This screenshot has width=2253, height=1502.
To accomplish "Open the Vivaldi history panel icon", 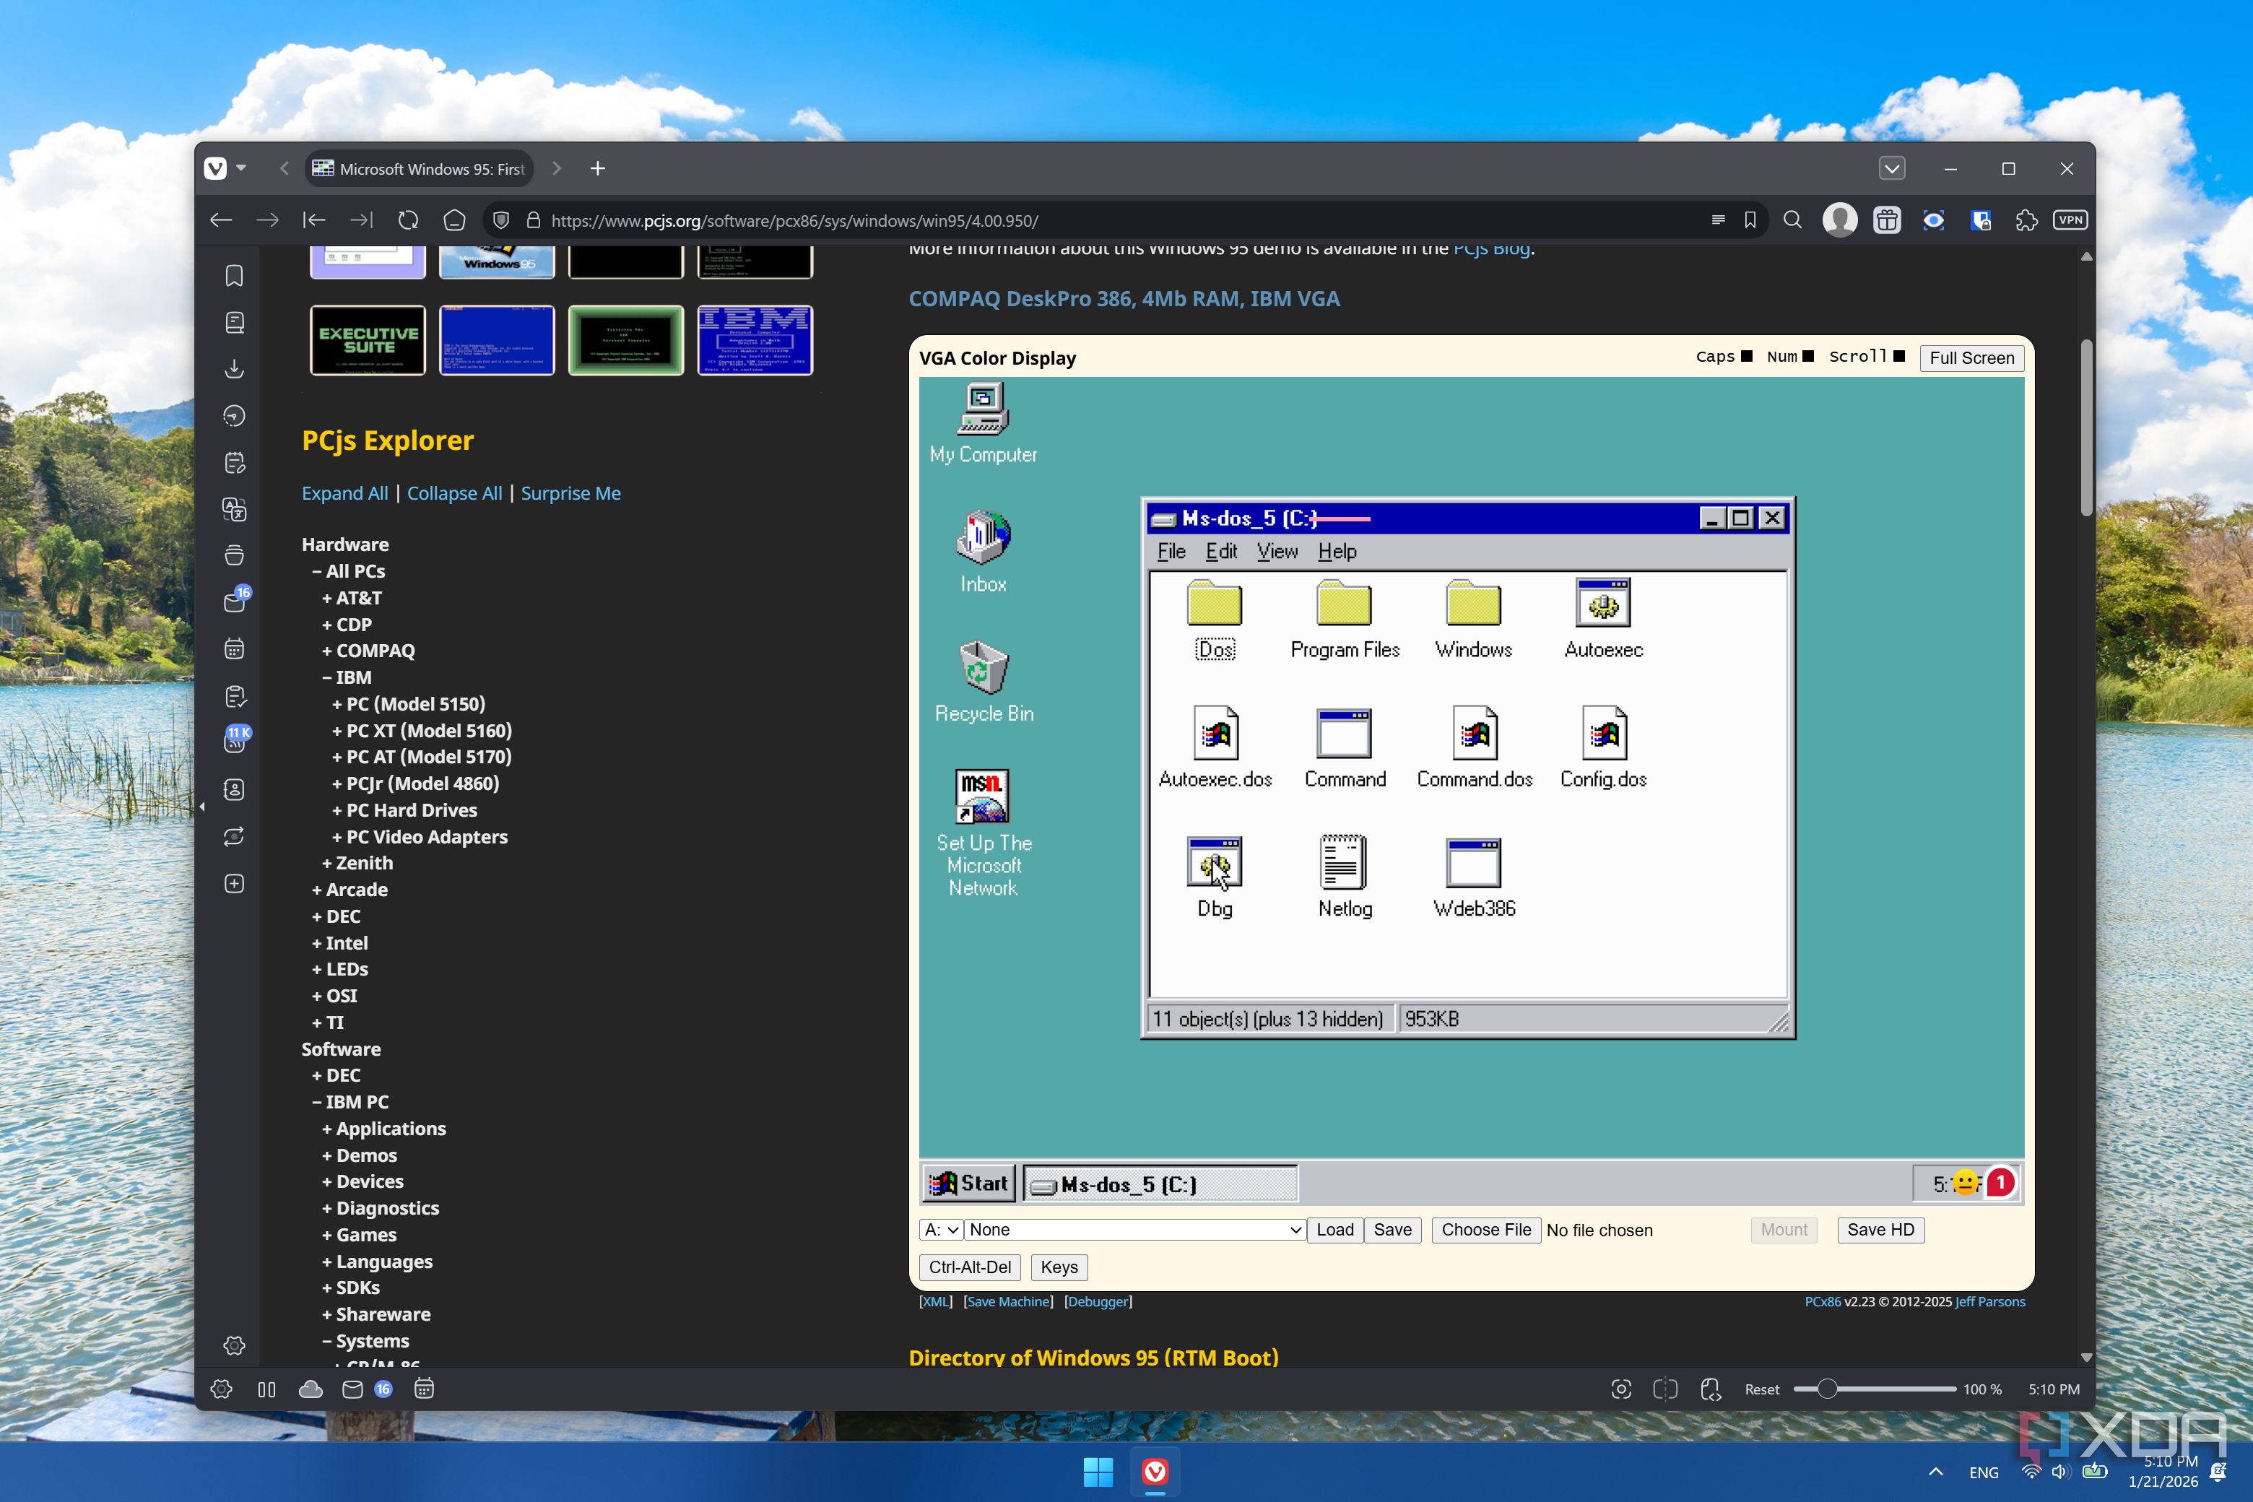I will (x=235, y=416).
